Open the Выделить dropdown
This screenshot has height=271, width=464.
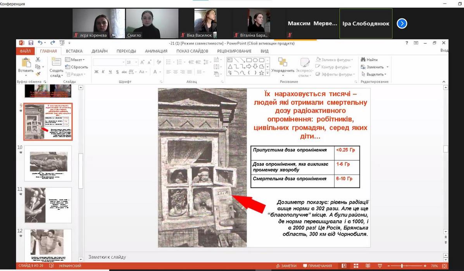click(x=375, y=74)
